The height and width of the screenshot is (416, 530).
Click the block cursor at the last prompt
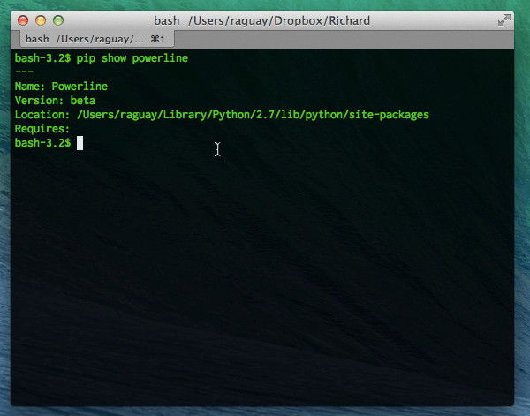(x=79, y=143)
